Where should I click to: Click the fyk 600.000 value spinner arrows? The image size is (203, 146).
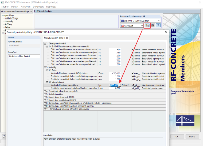point(119,85)
